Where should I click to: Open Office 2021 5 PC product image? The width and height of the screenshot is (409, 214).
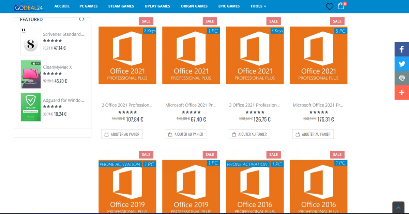pyautogui.click(x=319, y=55)
